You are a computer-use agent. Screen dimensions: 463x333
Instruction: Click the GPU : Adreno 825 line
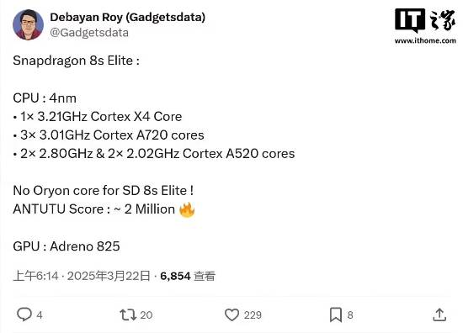[67, 246]
